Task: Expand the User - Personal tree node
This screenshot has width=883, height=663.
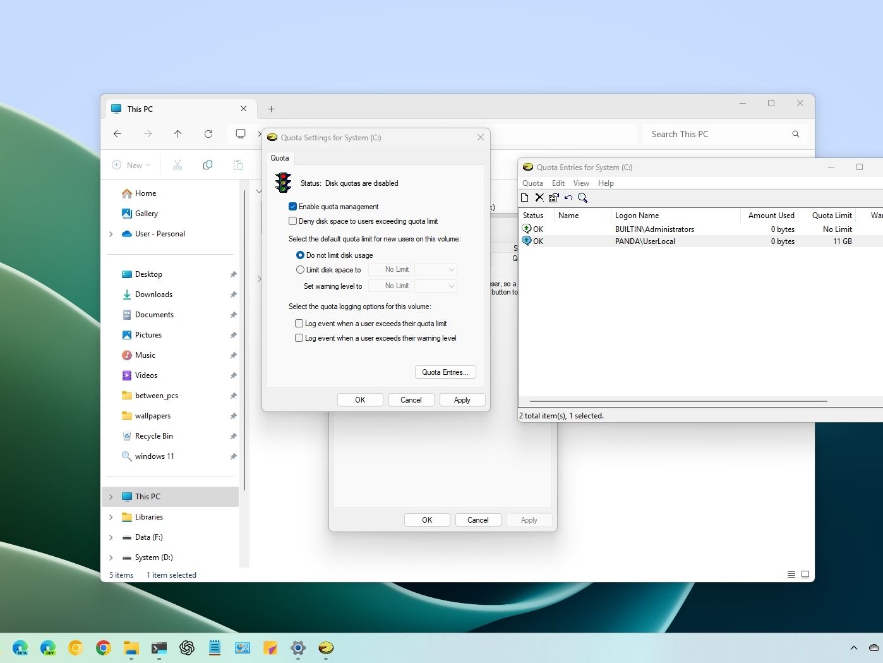Action: [111, 234]
